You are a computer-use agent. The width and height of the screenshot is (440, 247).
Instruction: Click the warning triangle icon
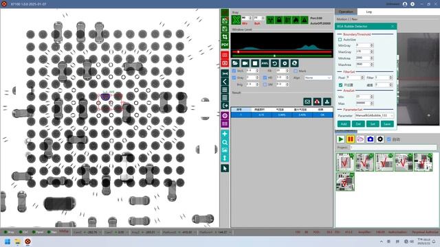pyautogui.click(x=304, y=20)
